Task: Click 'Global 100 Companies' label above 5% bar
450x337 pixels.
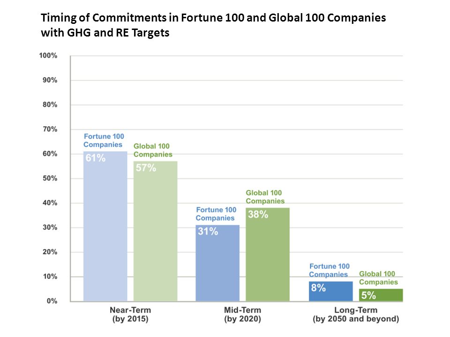Action: coord(378,278)
